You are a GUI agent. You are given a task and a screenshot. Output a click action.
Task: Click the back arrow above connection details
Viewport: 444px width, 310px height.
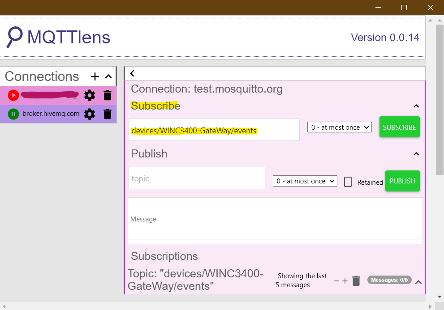tap(132, 73)
